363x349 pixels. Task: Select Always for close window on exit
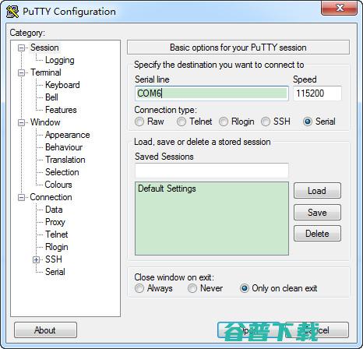click(x=139, y=288)
